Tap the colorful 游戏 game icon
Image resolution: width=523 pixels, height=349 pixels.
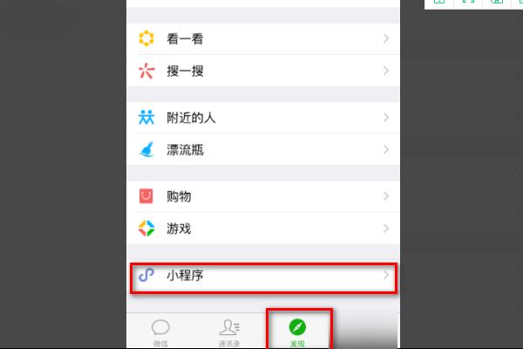tap(146, 228)
